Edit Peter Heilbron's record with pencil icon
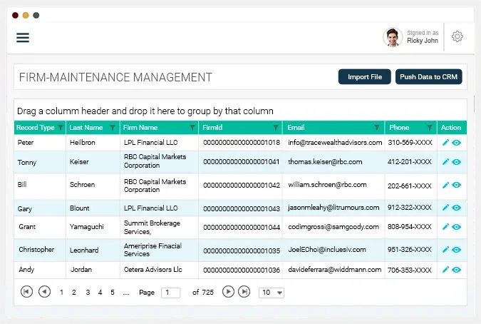This screenshot has width=481, height=324. 445,143
